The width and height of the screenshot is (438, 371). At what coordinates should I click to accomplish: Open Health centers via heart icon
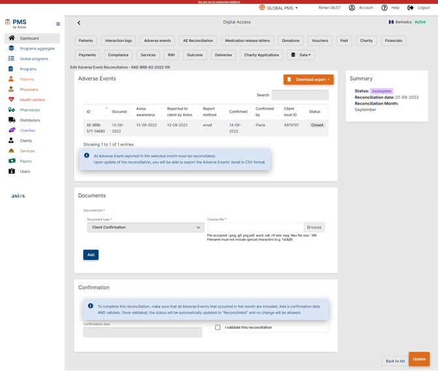coord(11,100)
